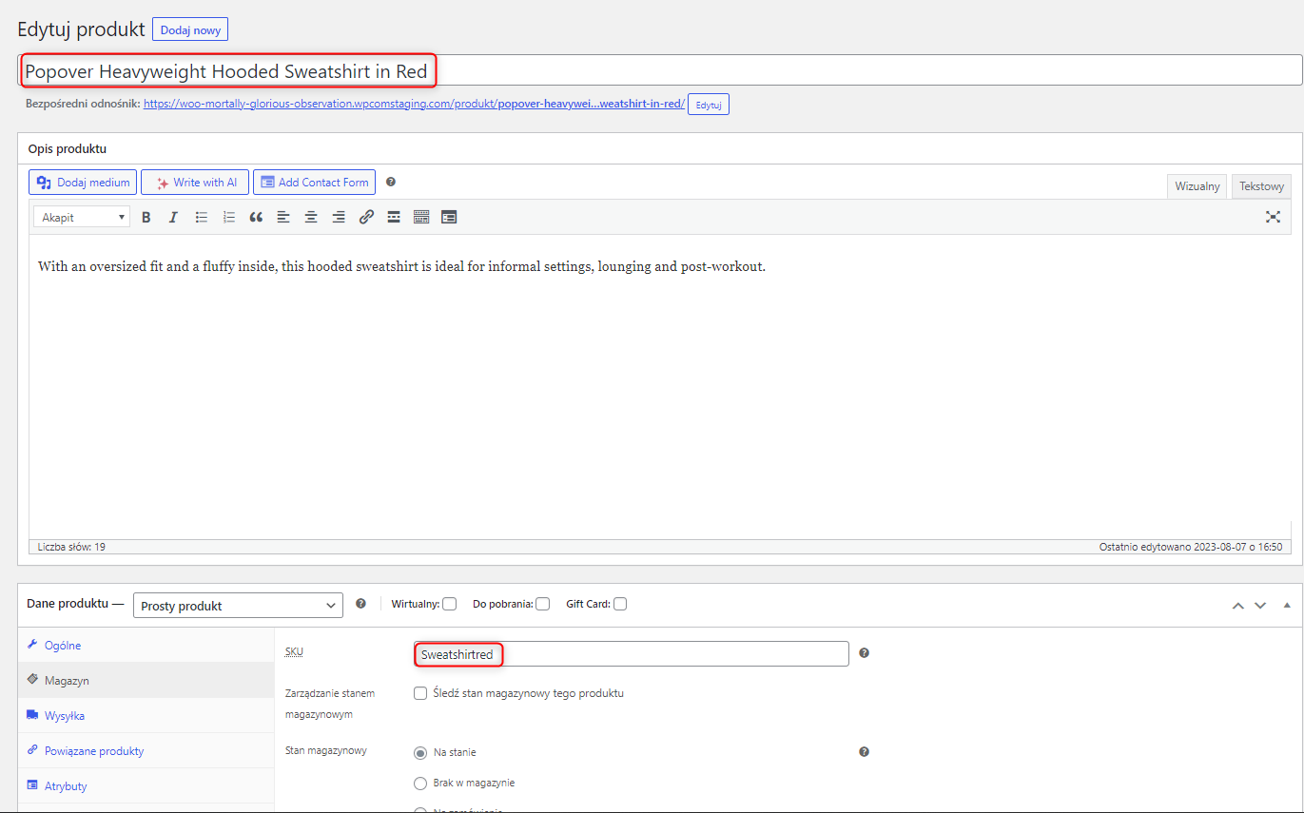Screen dimensions: 1304x813
Task: Click the Add Contact Form button
Action: tap(314, 183)
